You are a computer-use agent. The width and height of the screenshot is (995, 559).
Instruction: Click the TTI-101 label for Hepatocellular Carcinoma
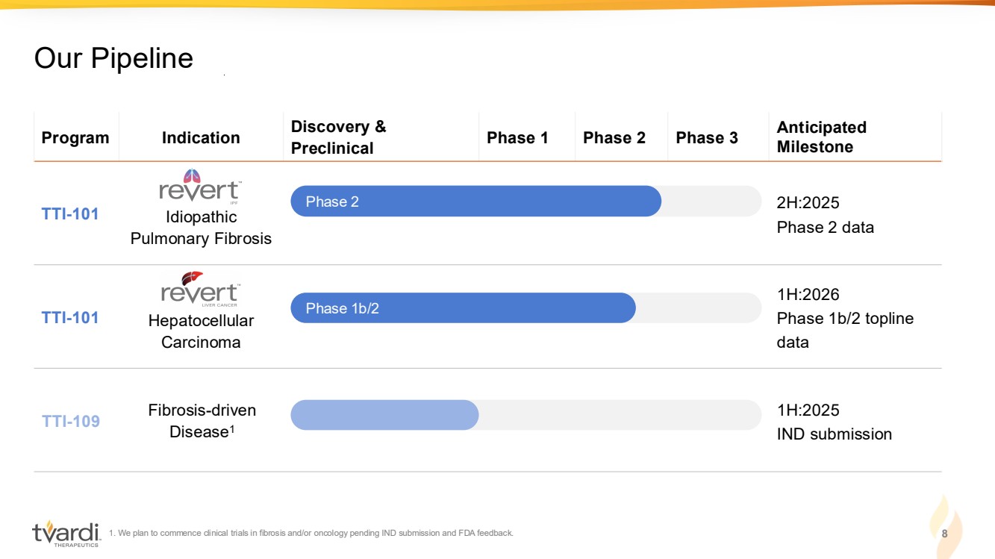[x=70, y=317]
